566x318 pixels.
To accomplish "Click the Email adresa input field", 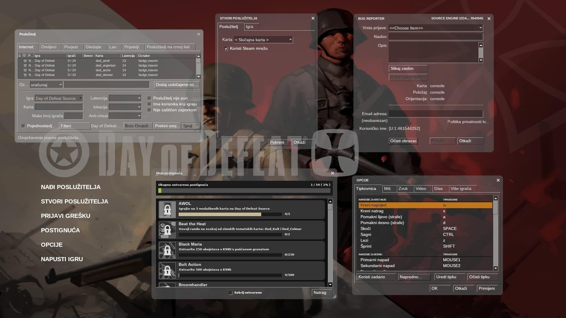I will (435, 114).
